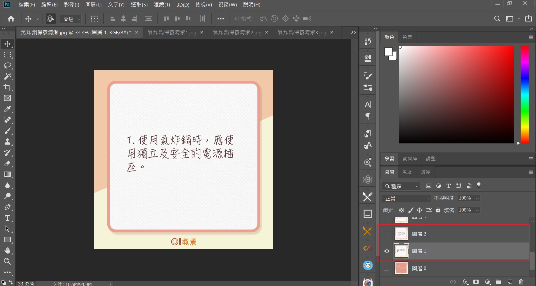Select the Eyedropper tool
536x286 pixels.
7,109
